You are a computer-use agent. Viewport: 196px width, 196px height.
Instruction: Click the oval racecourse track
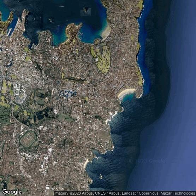pyautogui.click(x=29, y=140)
